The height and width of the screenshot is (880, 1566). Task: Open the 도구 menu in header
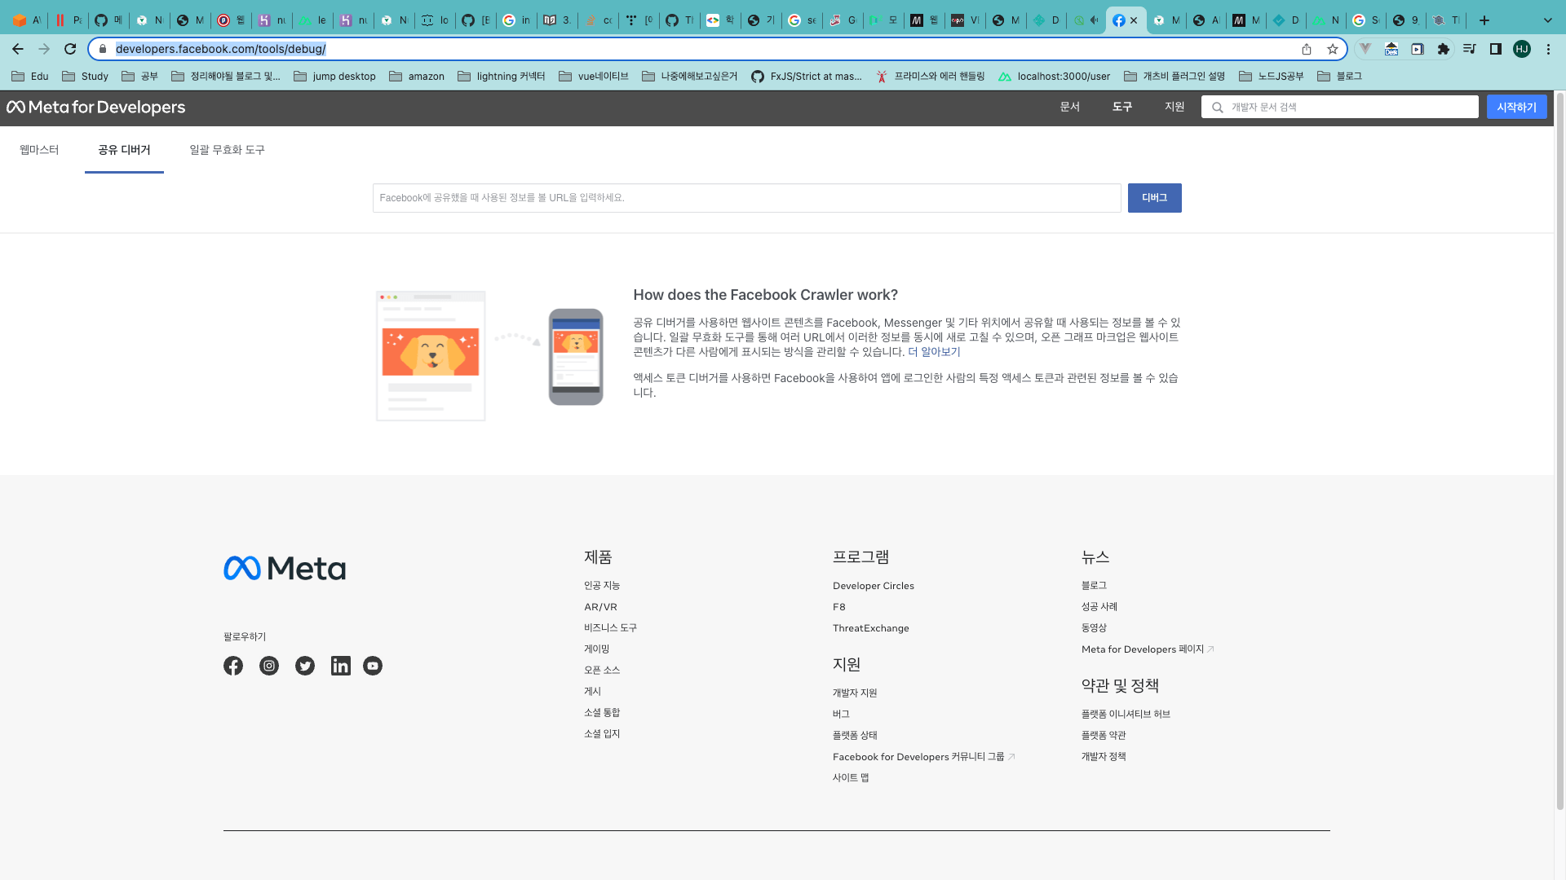[x=1122, y=107]
